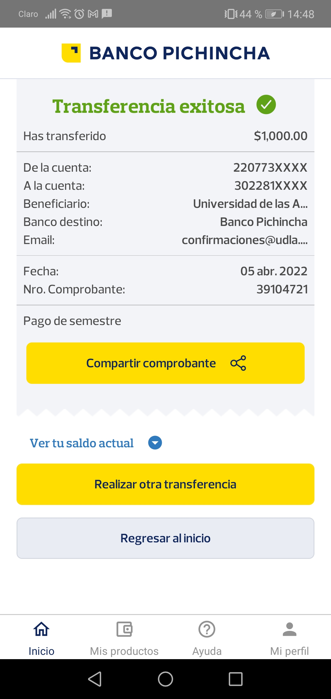Tap the Compartir comprobante button
The image size is (331, 699).
[x=165, y=363]
